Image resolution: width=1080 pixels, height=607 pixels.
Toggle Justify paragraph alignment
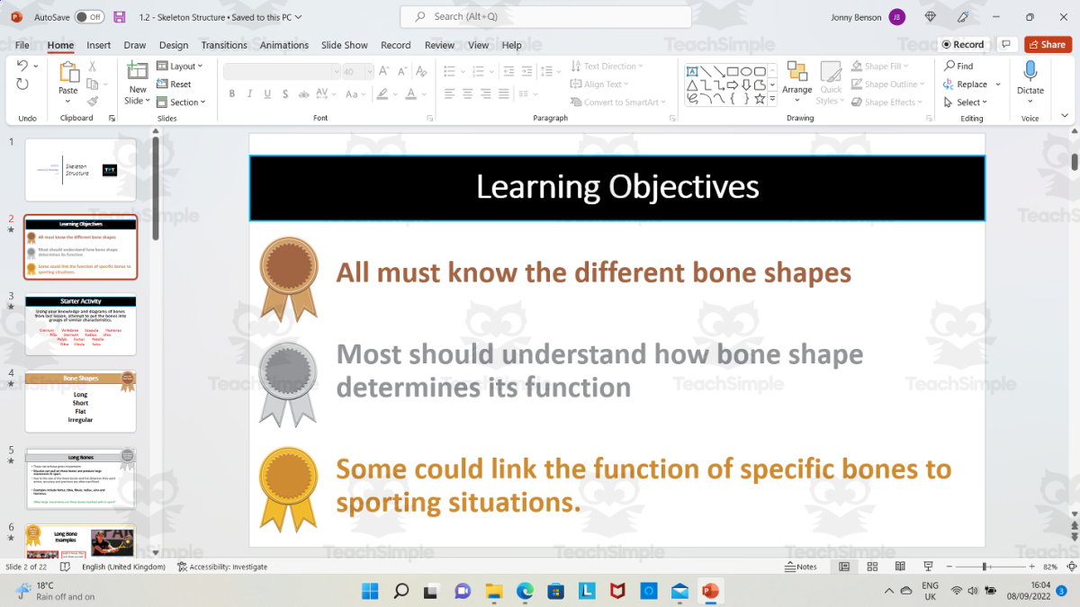click(x=506, y=94)
